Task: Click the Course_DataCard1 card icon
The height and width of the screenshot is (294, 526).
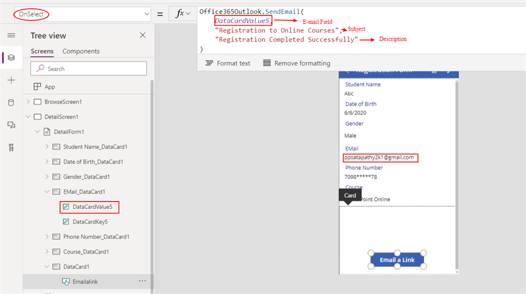Action: tap(57, 252)
